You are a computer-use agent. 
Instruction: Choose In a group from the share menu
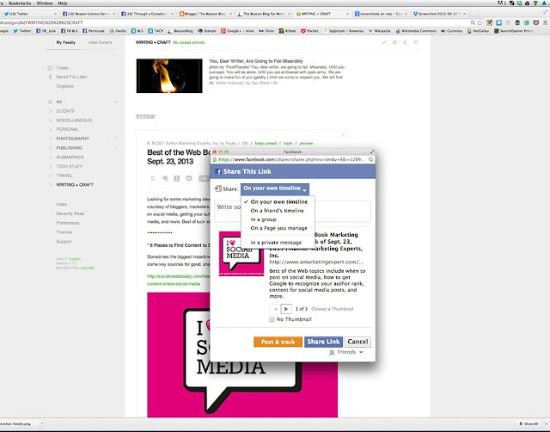coord(278,219)
